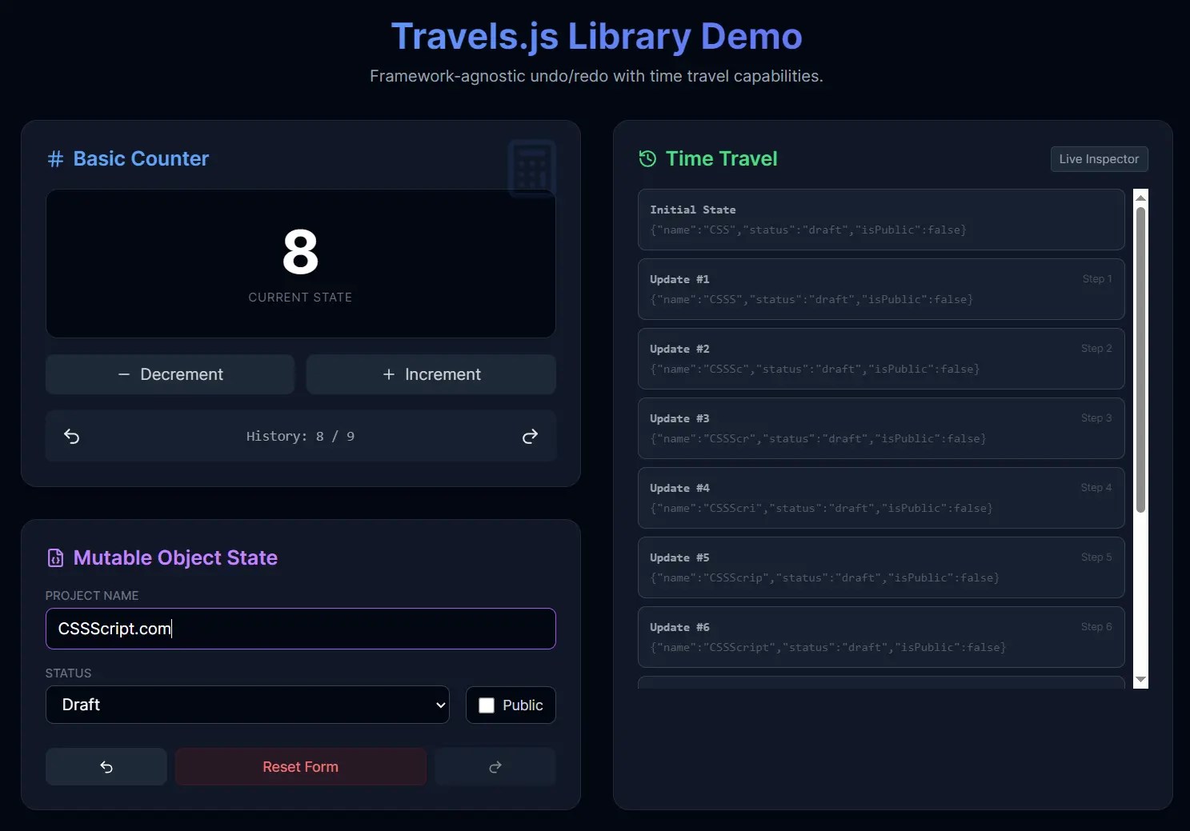Image resolution: width=1190 pixels, height=831 pixels.
Task: Click the plus icon on Increment button
Action: [x=389, y=374]
